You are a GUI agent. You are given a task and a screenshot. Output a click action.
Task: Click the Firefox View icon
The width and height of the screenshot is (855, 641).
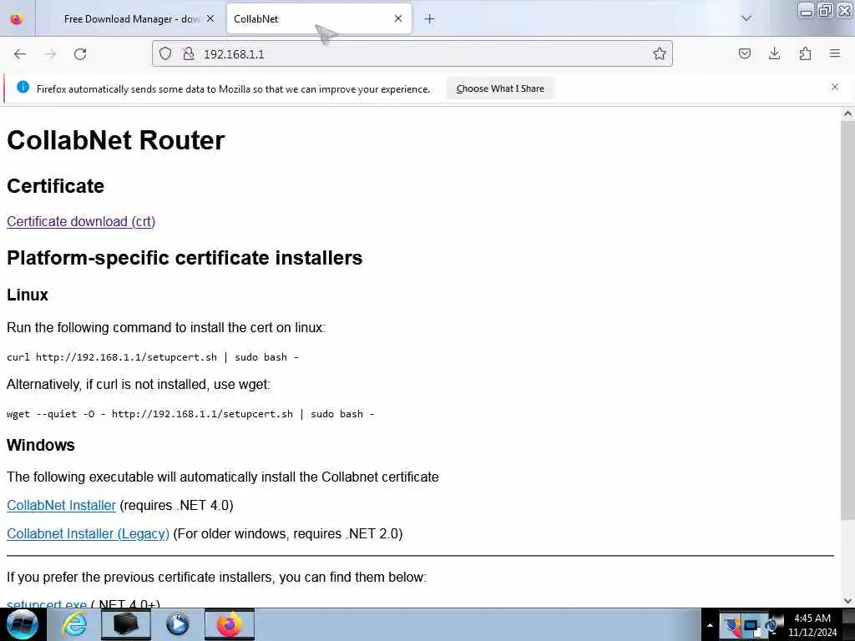17,19
